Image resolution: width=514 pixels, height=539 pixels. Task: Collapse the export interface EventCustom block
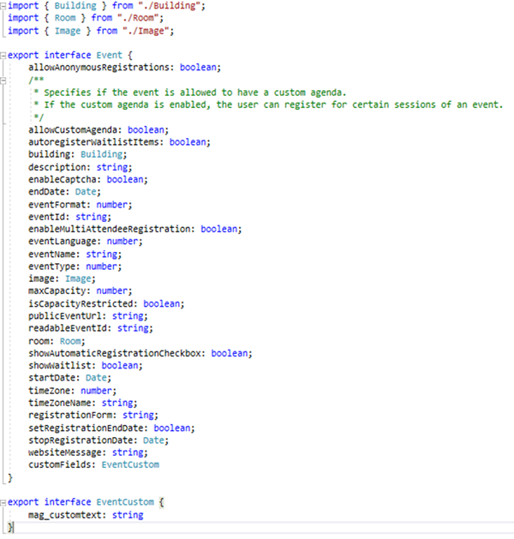pyautogui.click(x=4, y=502)
